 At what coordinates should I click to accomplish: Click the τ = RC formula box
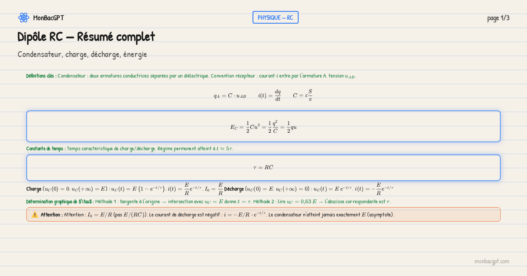[263, 167]
